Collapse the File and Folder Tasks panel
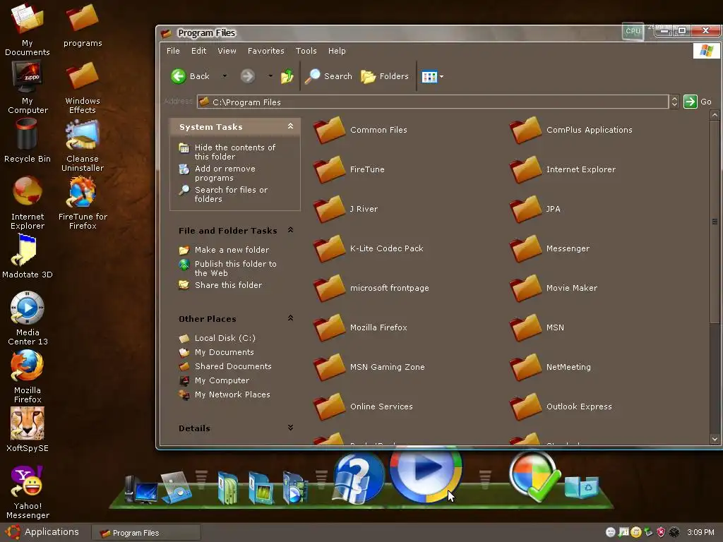723x542 pixels. (x=290, y=229)
